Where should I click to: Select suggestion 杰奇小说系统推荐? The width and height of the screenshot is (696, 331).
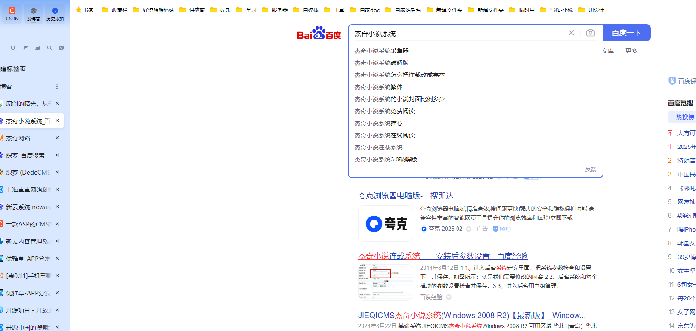point(378,123)
